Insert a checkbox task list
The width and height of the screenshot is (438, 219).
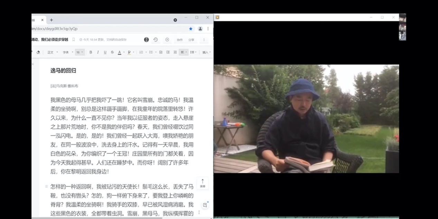tap(161, 52)
